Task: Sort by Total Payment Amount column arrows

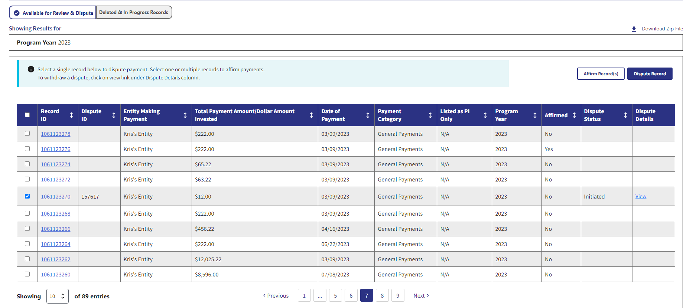Action: (x=311, y=115)
